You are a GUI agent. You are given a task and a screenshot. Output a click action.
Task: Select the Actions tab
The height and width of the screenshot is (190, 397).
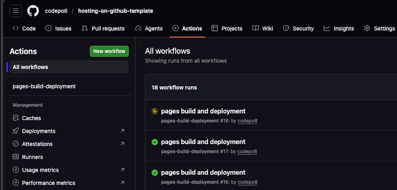(187, 29)
